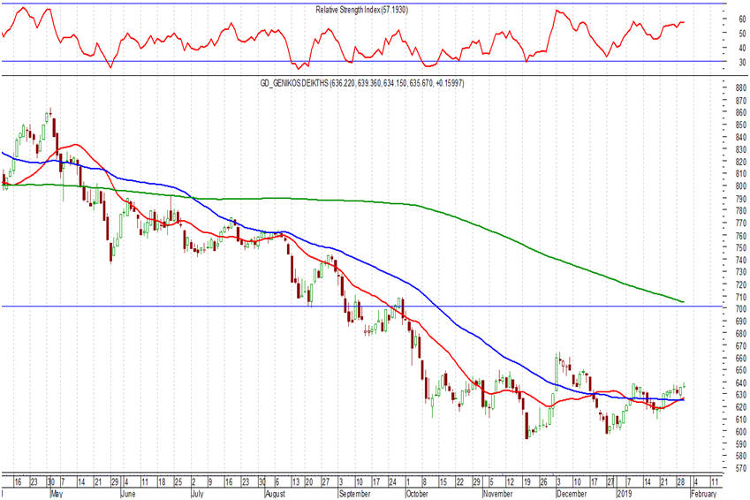Click the 800 price level on right axis
The height and width of the screenshot is (500, 750).
pos(741,186)
